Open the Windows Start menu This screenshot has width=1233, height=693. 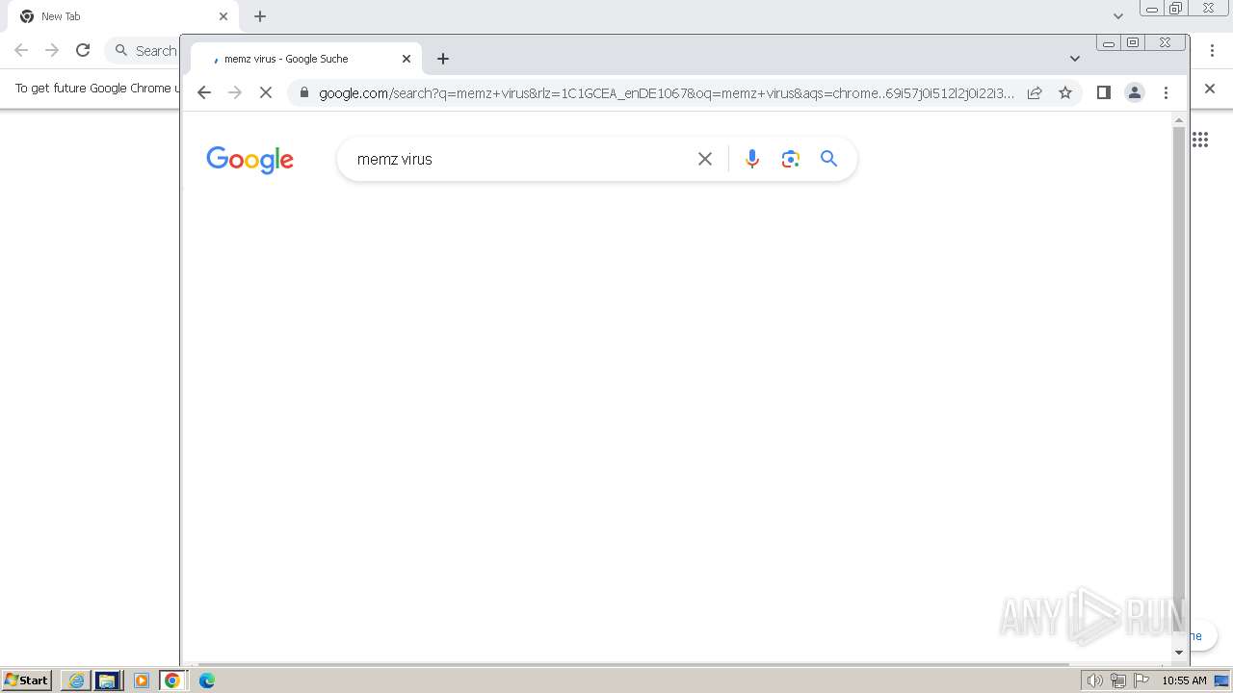pos(27,680)
